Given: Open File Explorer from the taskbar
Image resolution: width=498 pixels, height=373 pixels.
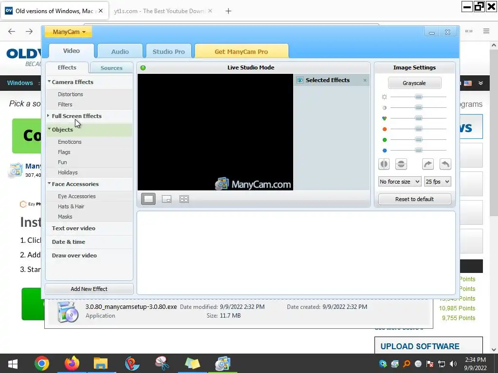Looking at the screenshot, I should pos(101,363).
